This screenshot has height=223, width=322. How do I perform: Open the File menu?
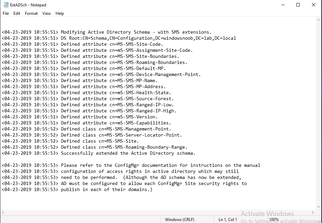tap(6, 13)
